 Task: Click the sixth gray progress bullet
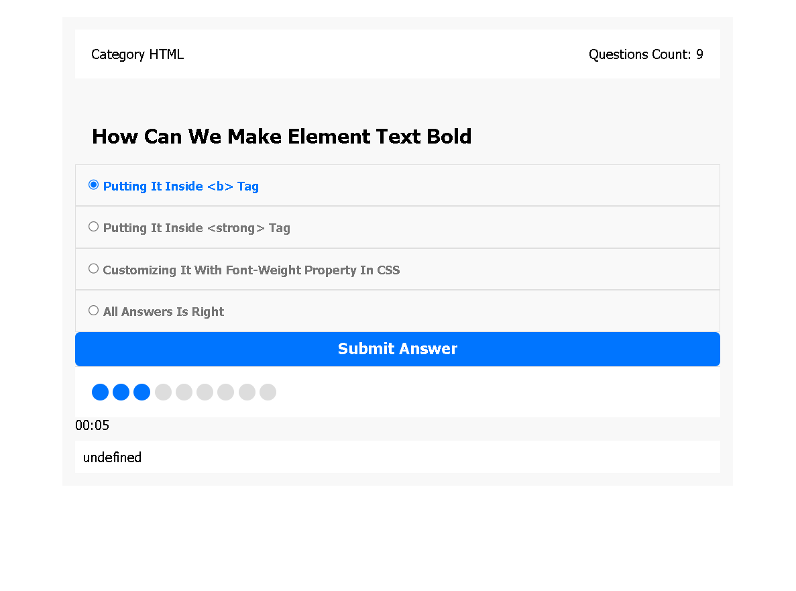tap(205, 392)
